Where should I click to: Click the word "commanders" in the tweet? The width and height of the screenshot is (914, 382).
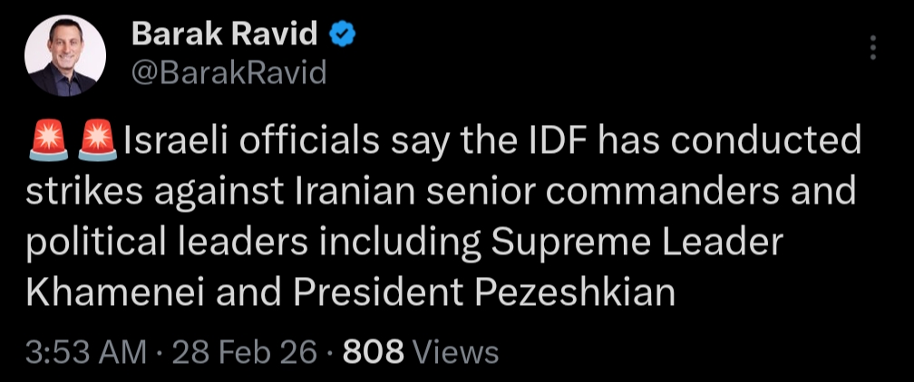[672, 193]
